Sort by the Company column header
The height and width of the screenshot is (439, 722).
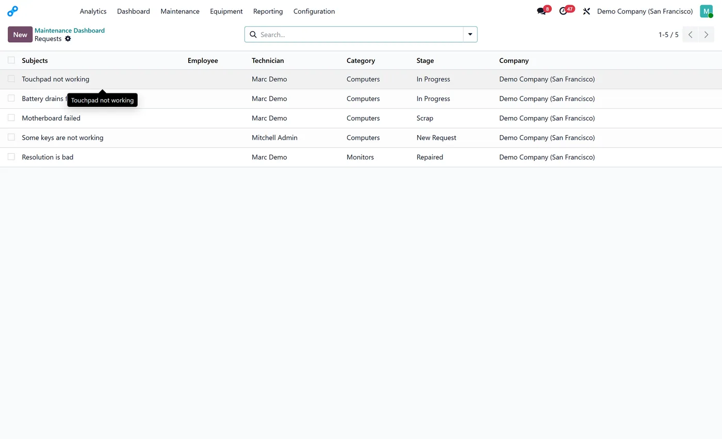(x=514, y=60)
